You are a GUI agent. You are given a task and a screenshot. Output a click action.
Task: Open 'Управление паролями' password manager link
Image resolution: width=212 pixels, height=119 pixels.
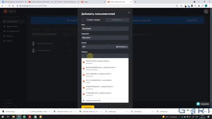pyautogui.click(x=93, y=100)
